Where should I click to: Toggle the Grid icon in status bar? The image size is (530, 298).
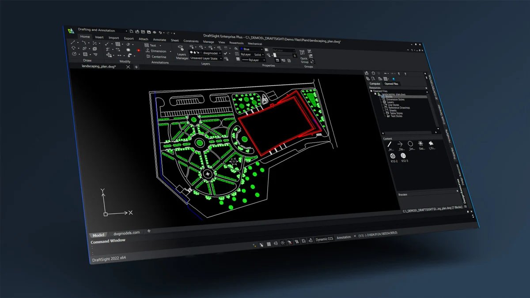tap(269, 244)
